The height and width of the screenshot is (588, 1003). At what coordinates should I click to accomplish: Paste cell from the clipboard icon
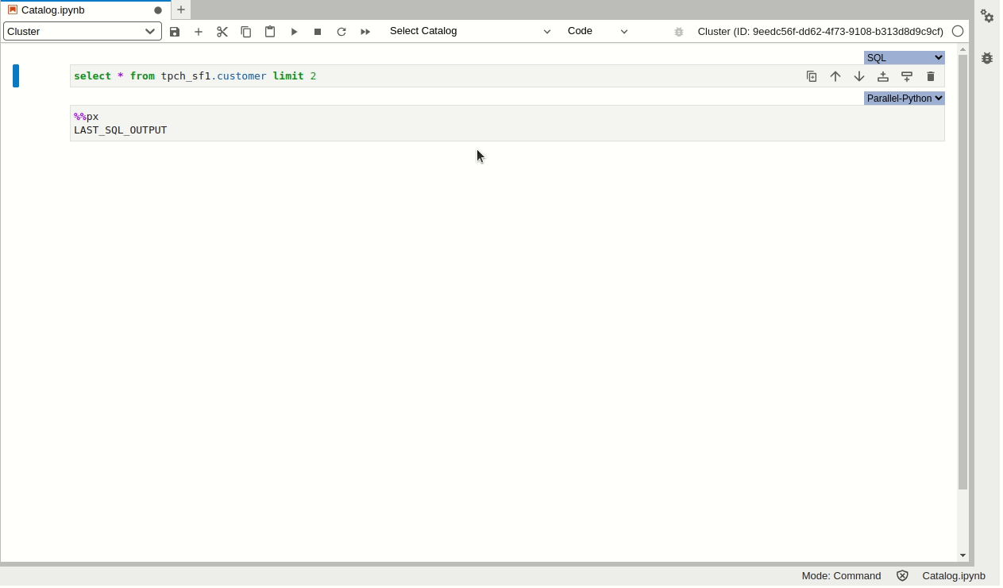pos(270,32)
